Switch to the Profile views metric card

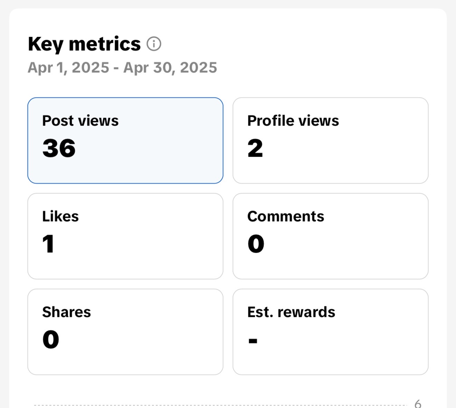(x=330, y=140)
